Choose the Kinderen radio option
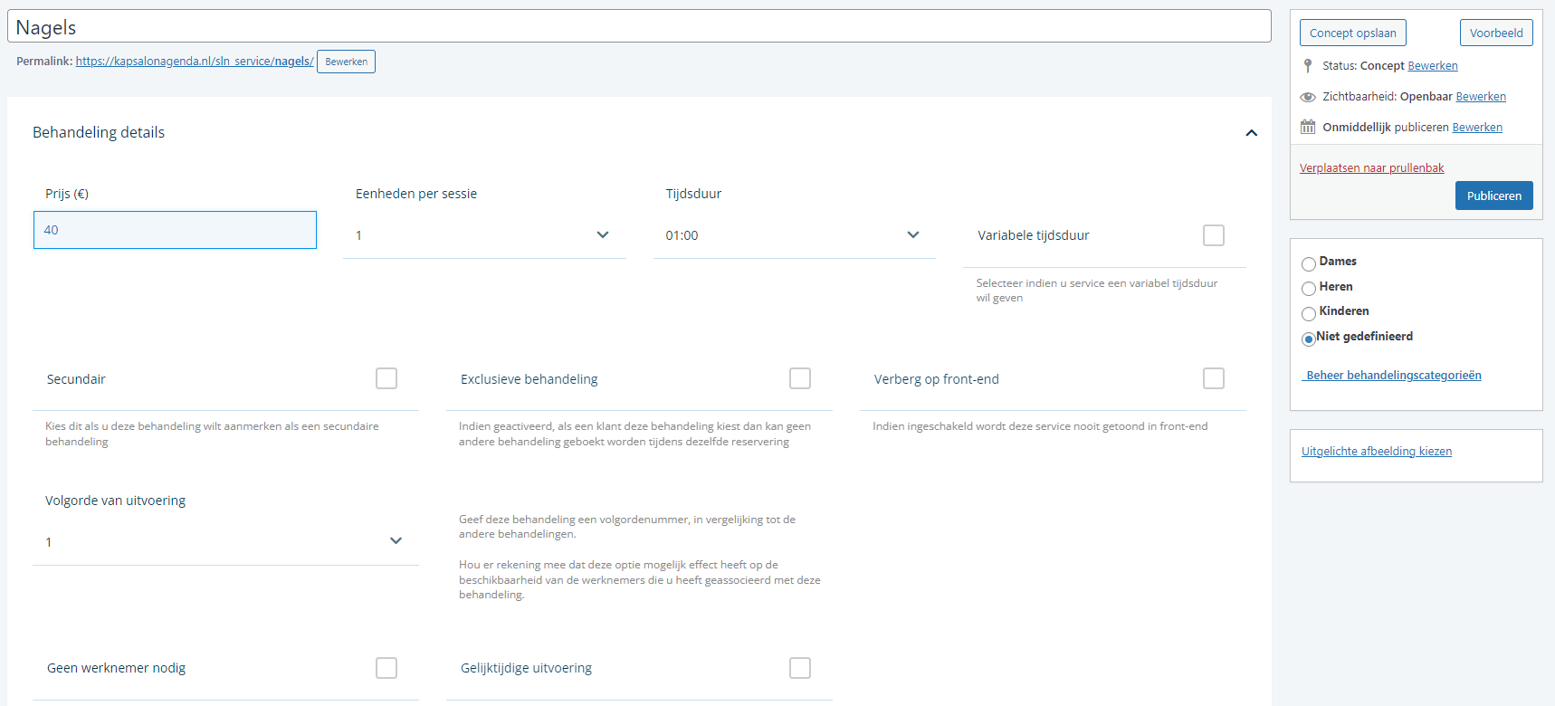The height and width of the screenshot is (706, 1555). [1309, 314]
